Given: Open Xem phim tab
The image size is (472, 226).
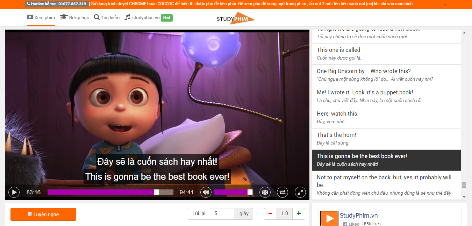Looking at the screenshot, I should click(41, 17).
